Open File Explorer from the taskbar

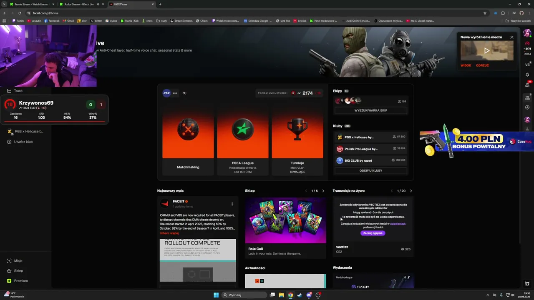(x=281, y=295)
